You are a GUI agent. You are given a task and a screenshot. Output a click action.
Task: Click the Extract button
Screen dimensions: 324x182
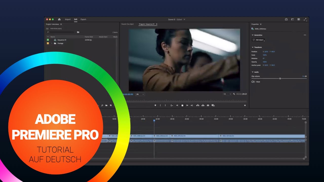pos(203,105)
